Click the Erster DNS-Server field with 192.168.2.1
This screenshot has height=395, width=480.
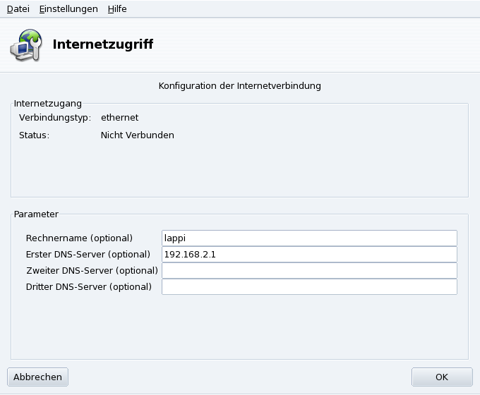click(x=309, y=254)
